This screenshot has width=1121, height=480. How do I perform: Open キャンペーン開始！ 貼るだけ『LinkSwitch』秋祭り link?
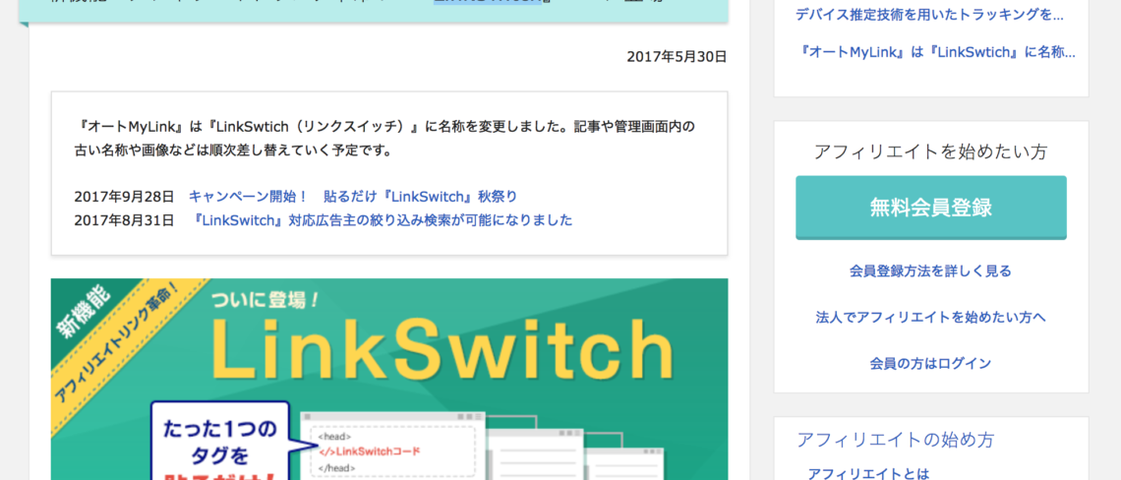tap(352, 197)
